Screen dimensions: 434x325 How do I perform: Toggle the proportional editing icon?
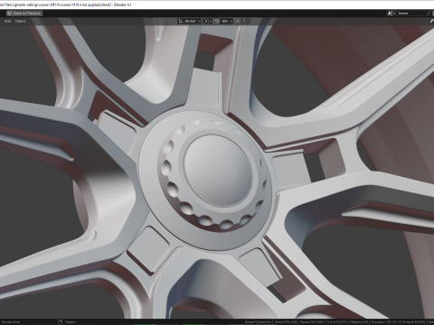[238, 21]
